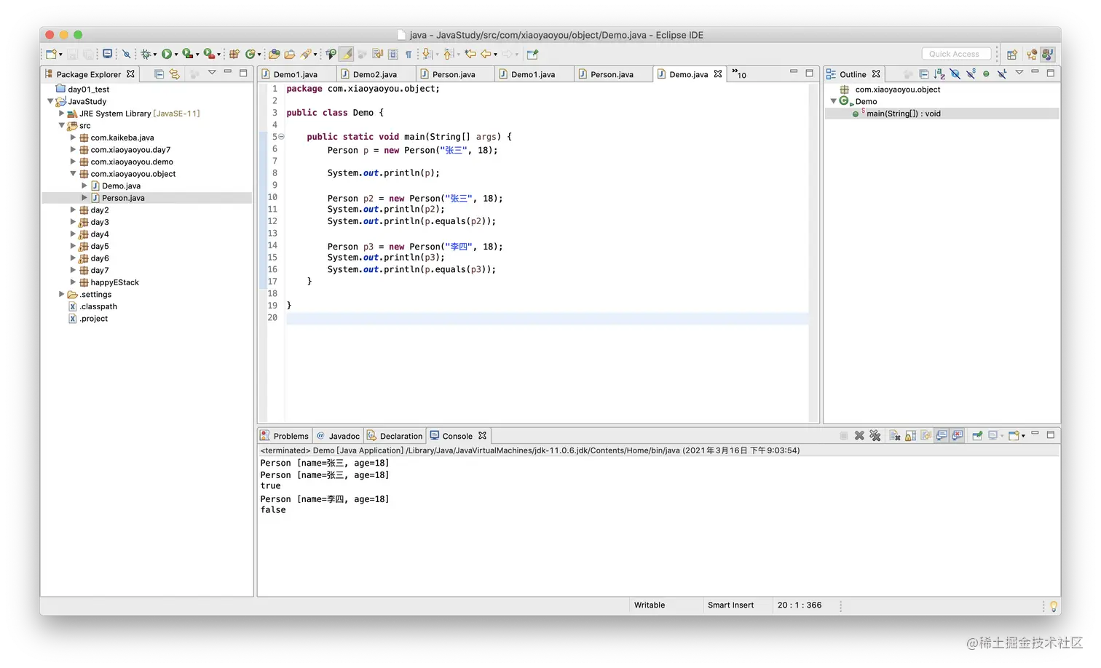Screen dimensions: 1101x668
Task: Click the Debug bug icon in toolbar
Action: coord(146,54)
